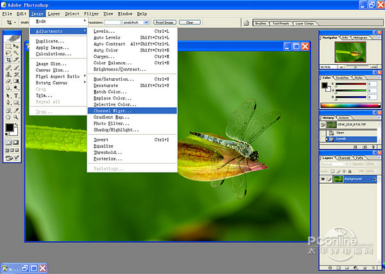Select the Crop tool in the toolbox

(x=8, y=60)
